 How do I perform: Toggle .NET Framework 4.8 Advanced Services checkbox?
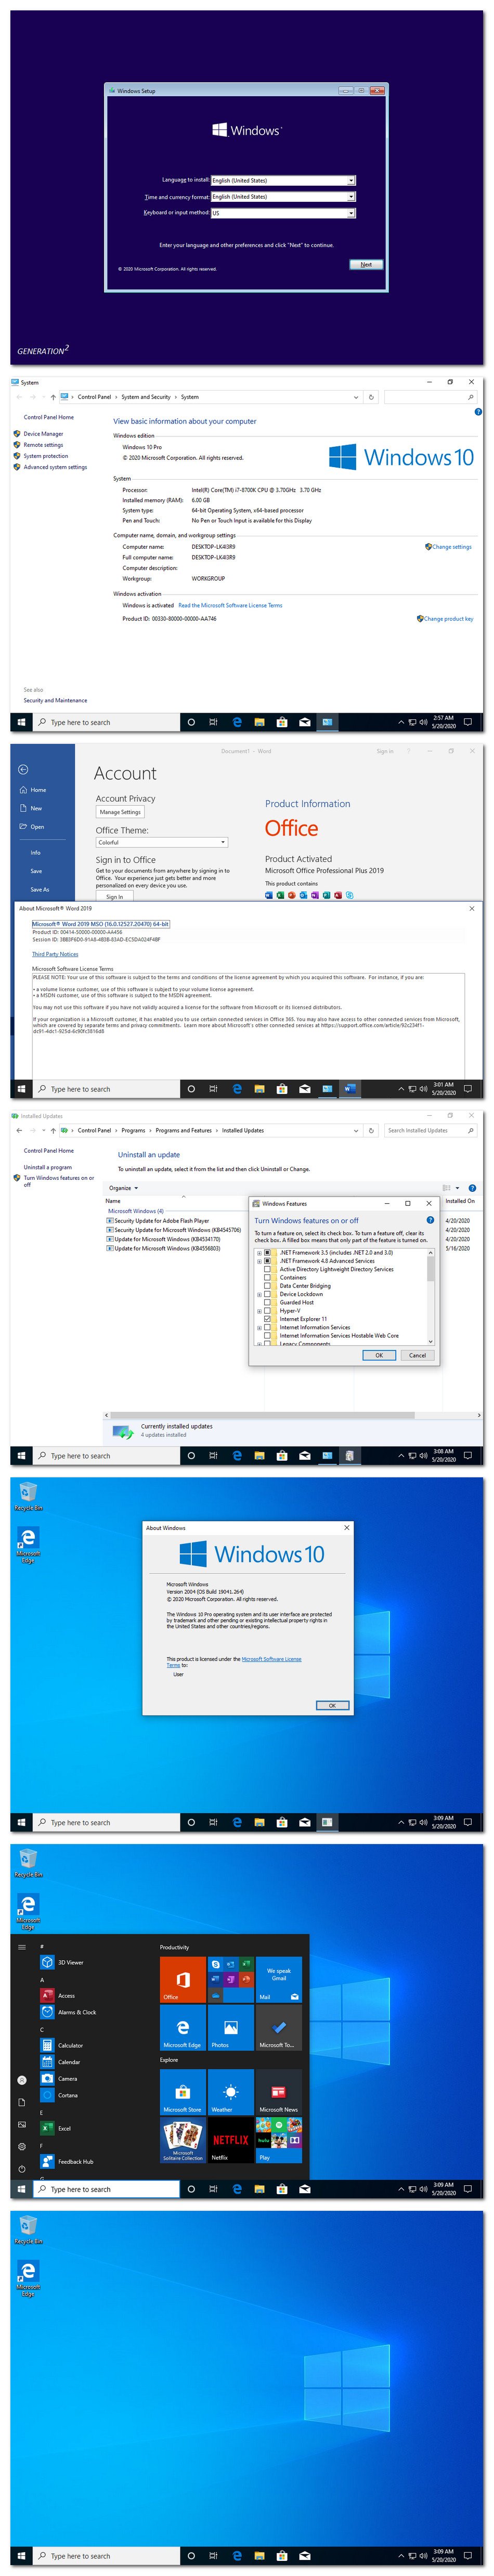click(x=267, y=1261)
